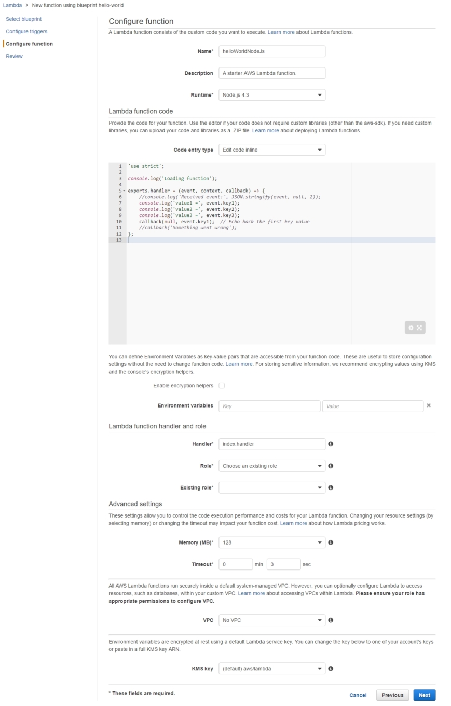Select Configure function step in sidebar
The width and height of the screenshot is (451, 706).
coord(29,44)
